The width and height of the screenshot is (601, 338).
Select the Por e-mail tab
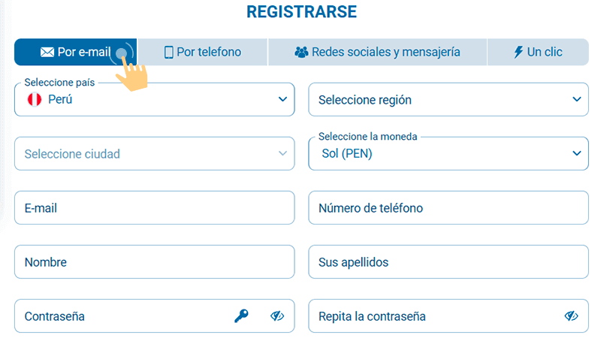coord(75,53)
